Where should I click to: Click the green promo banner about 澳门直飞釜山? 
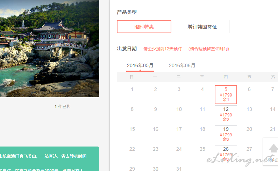click(49, 159)
